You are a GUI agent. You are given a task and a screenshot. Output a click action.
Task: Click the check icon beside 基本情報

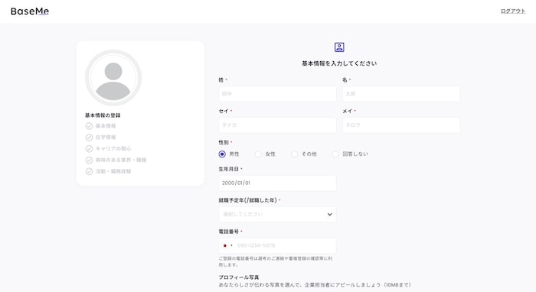click(x=89, y=126)
